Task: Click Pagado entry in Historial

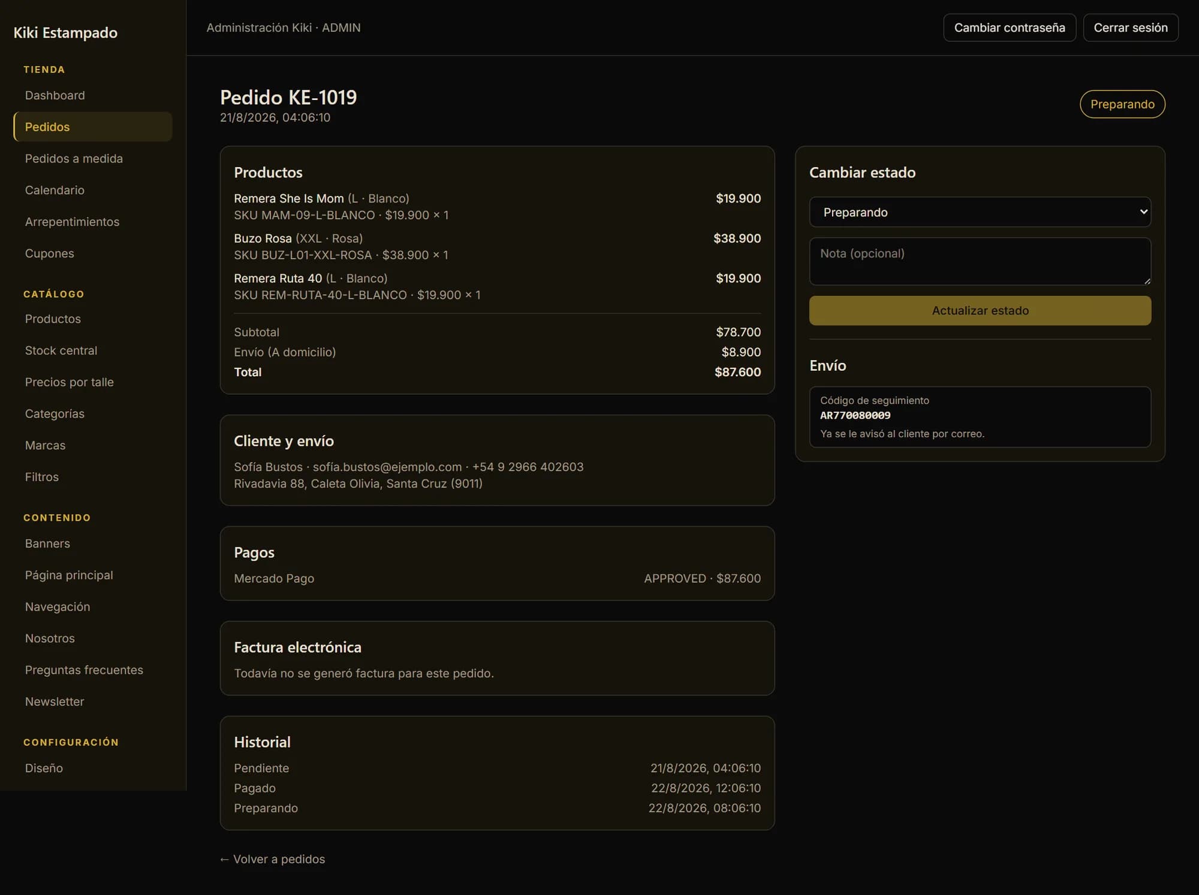Action: pos(255,788)
